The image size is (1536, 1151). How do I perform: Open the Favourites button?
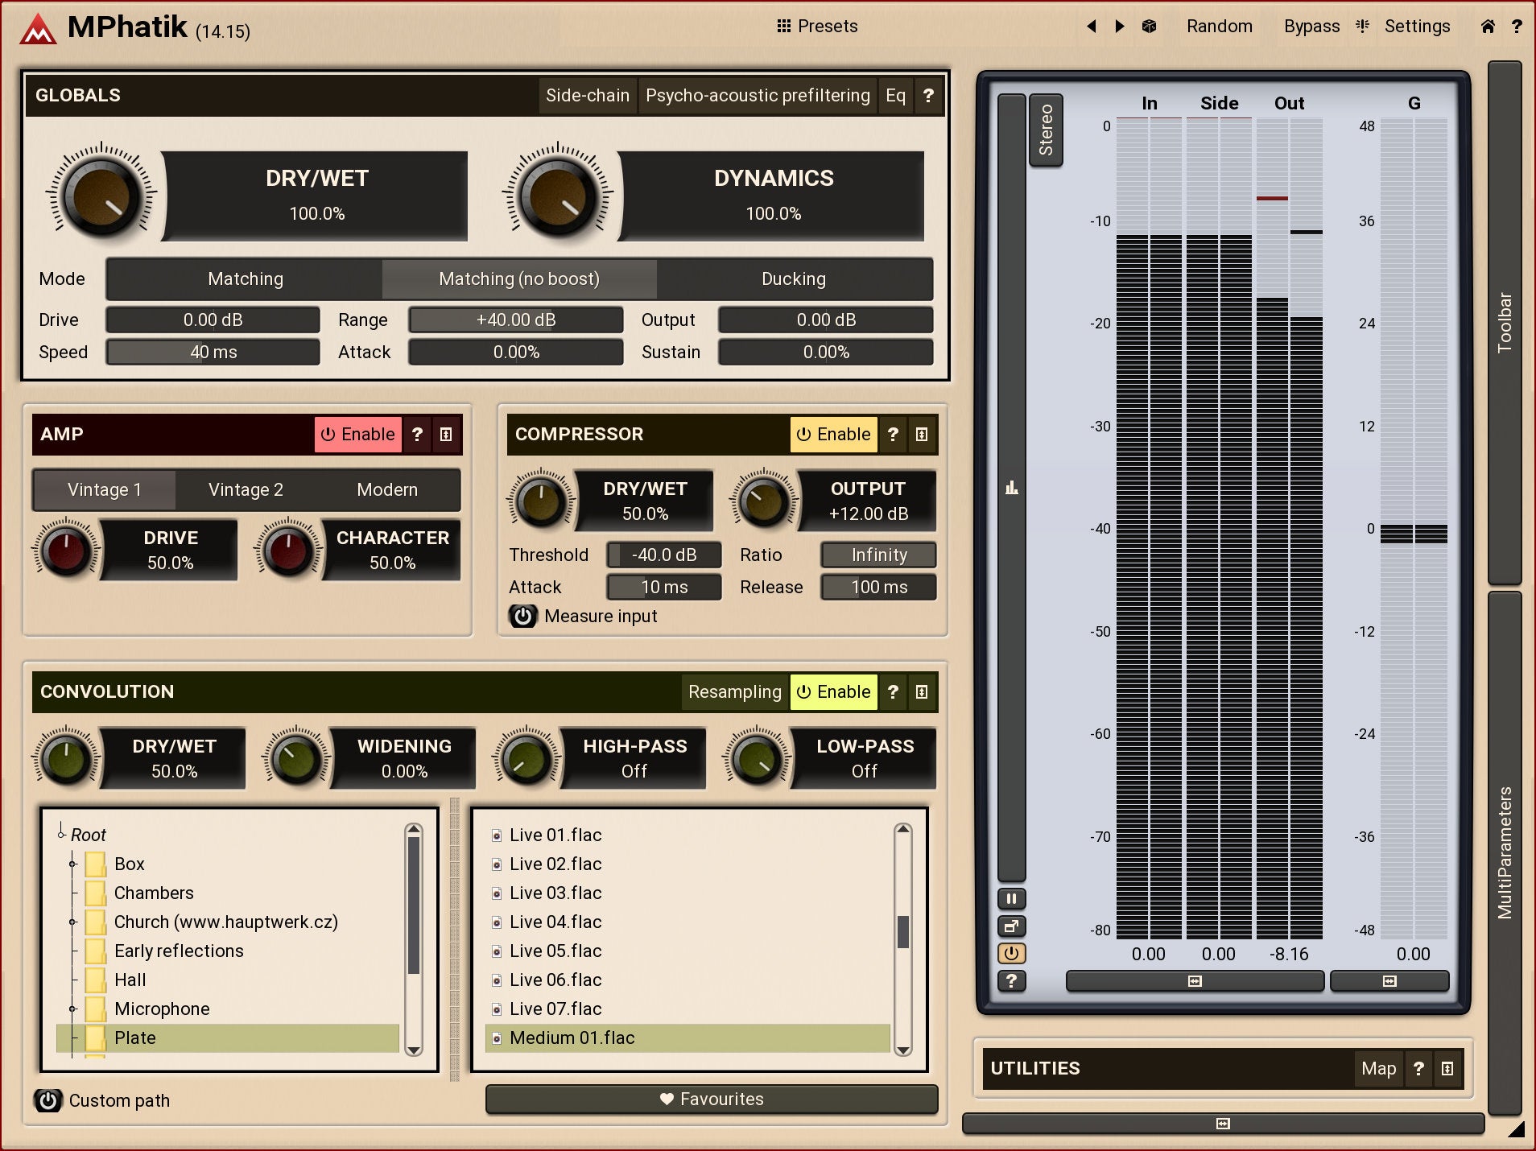pos(712,1099)
